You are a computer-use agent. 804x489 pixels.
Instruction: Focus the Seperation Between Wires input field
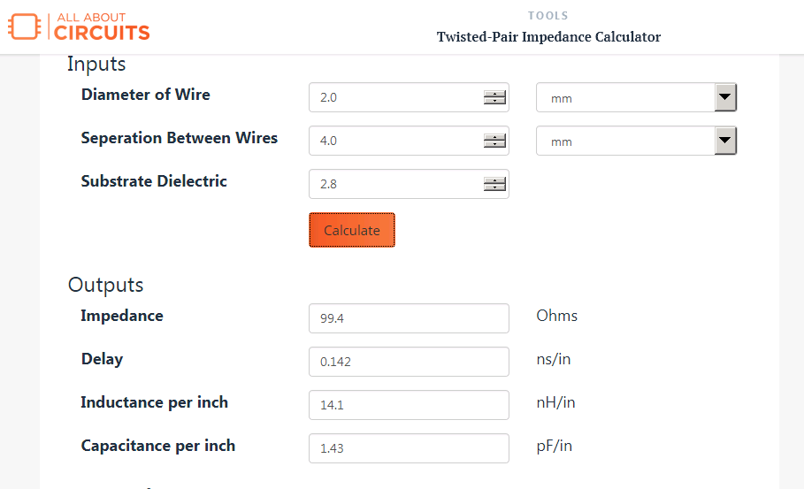[409, 141]
